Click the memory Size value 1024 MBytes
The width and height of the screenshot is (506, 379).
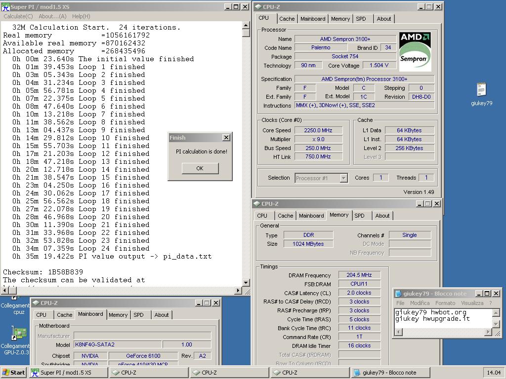pos(308,244)
